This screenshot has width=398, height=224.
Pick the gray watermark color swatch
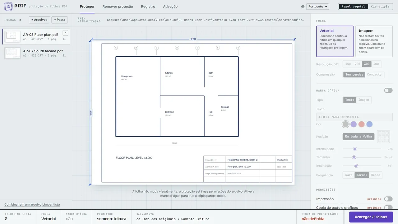345,124
